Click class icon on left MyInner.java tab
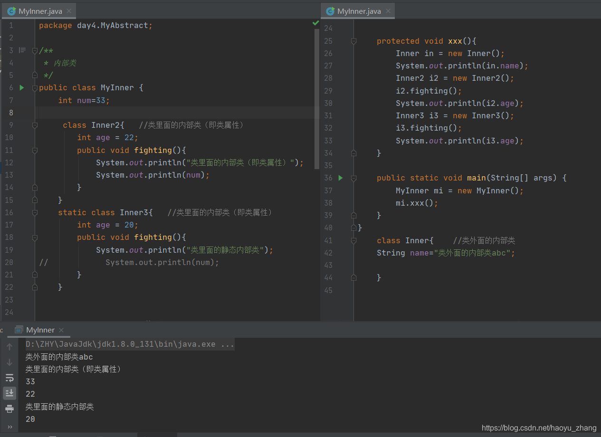This screenshot has height=437, width=601. point(11,11)
